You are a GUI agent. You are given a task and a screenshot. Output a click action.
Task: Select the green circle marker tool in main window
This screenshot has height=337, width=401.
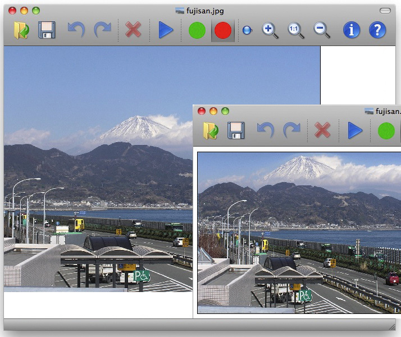(x=197, y=30)
